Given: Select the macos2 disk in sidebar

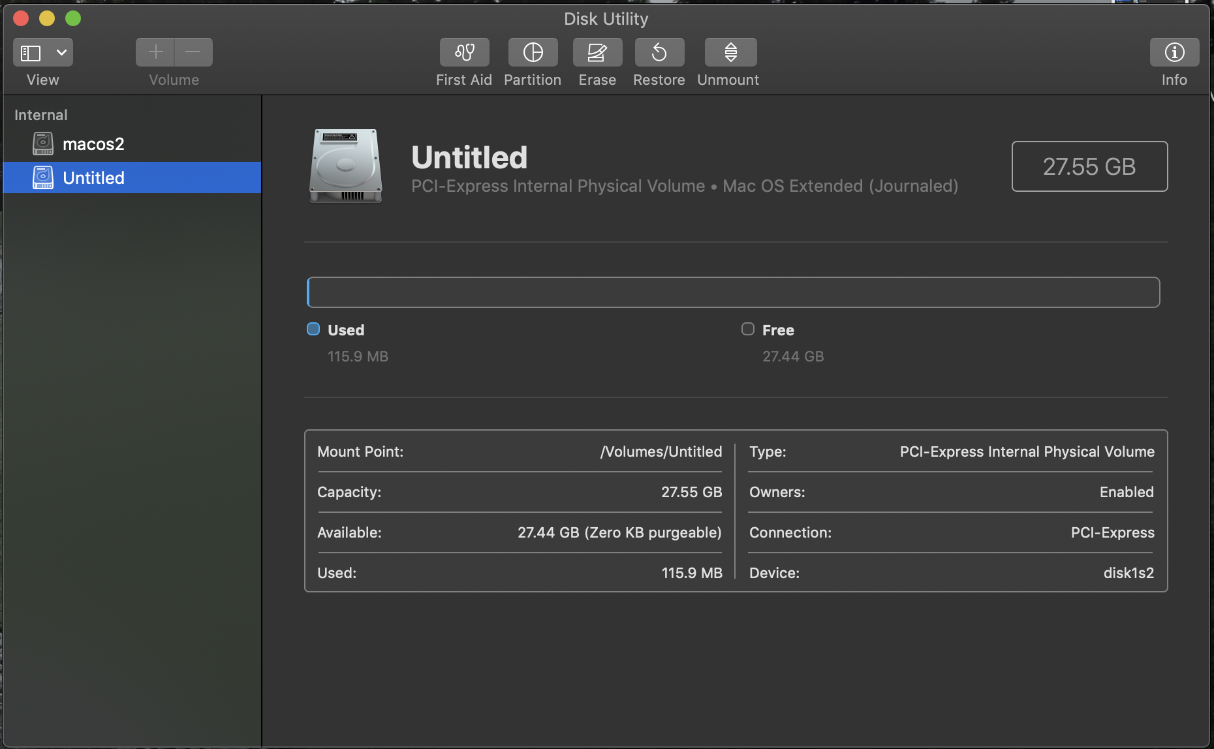Looking at the screenshot, I should 132,144.
